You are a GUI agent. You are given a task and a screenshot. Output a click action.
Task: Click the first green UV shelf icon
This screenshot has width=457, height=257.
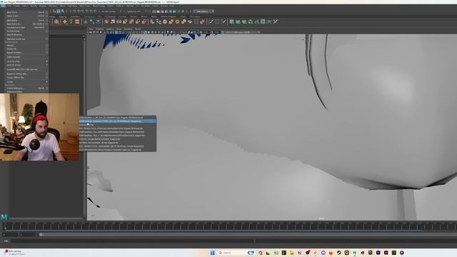(232, 21)
